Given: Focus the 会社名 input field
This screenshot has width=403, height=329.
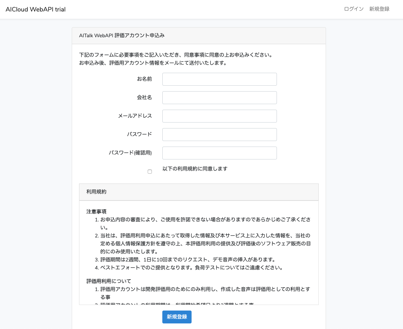Looking at the screenshot, I should 219,97.
